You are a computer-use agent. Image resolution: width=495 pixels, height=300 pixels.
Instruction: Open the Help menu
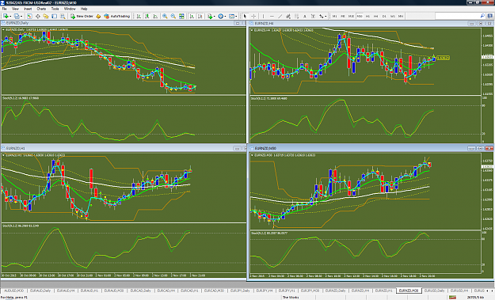pyautogui.click(x=84, y=9)
